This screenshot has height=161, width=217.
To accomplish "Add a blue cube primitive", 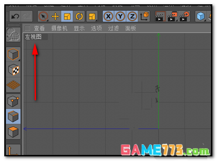I will coord(201,16).
